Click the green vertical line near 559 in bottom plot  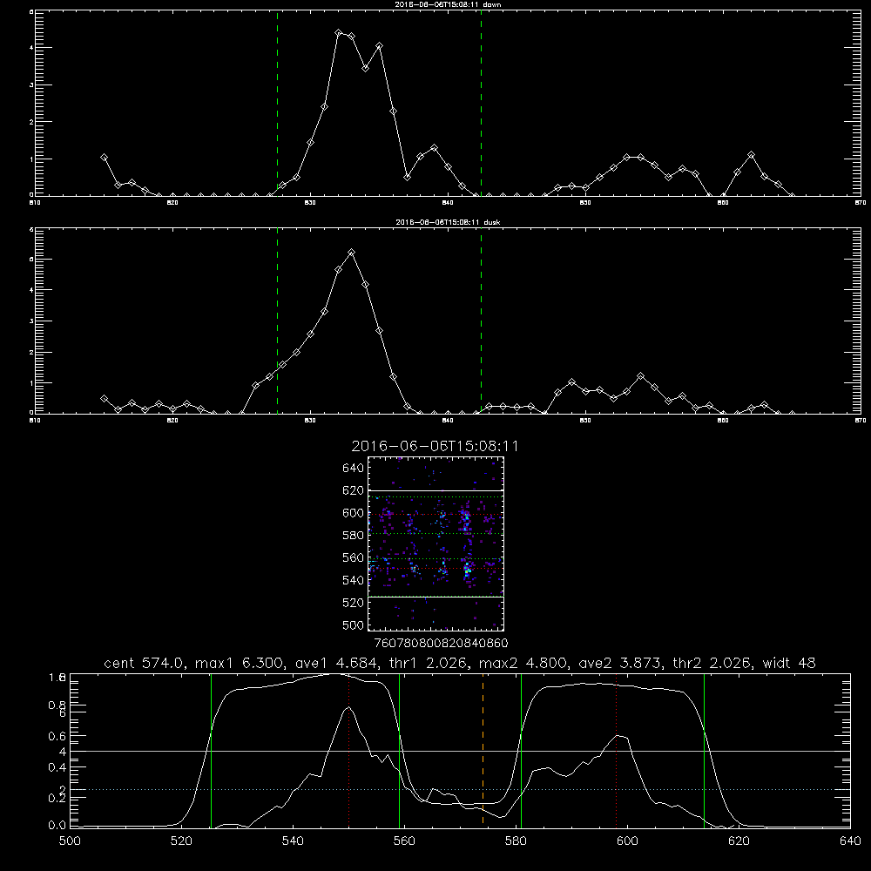[x=400, y=750]
